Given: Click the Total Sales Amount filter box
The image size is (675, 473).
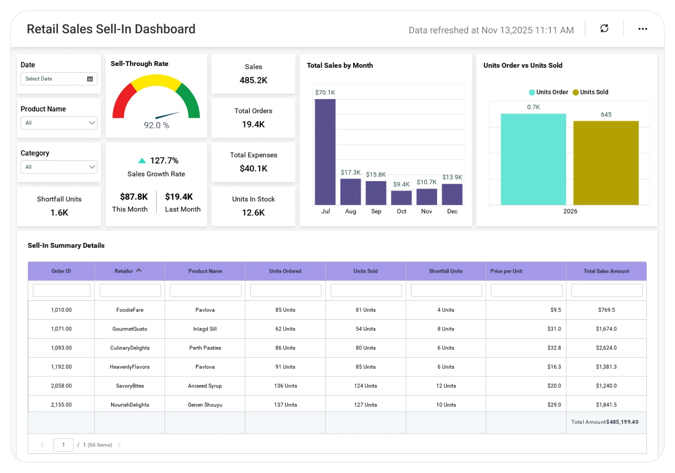Looking at the screenshot, I should [607, 291].
